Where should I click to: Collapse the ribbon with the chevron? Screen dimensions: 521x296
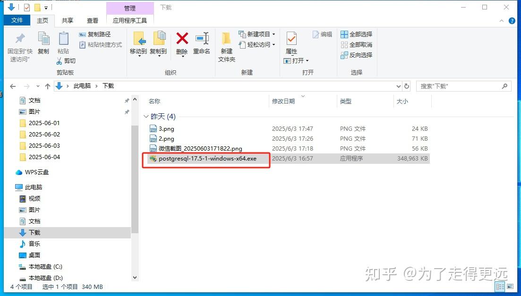(x=501, y=21)
